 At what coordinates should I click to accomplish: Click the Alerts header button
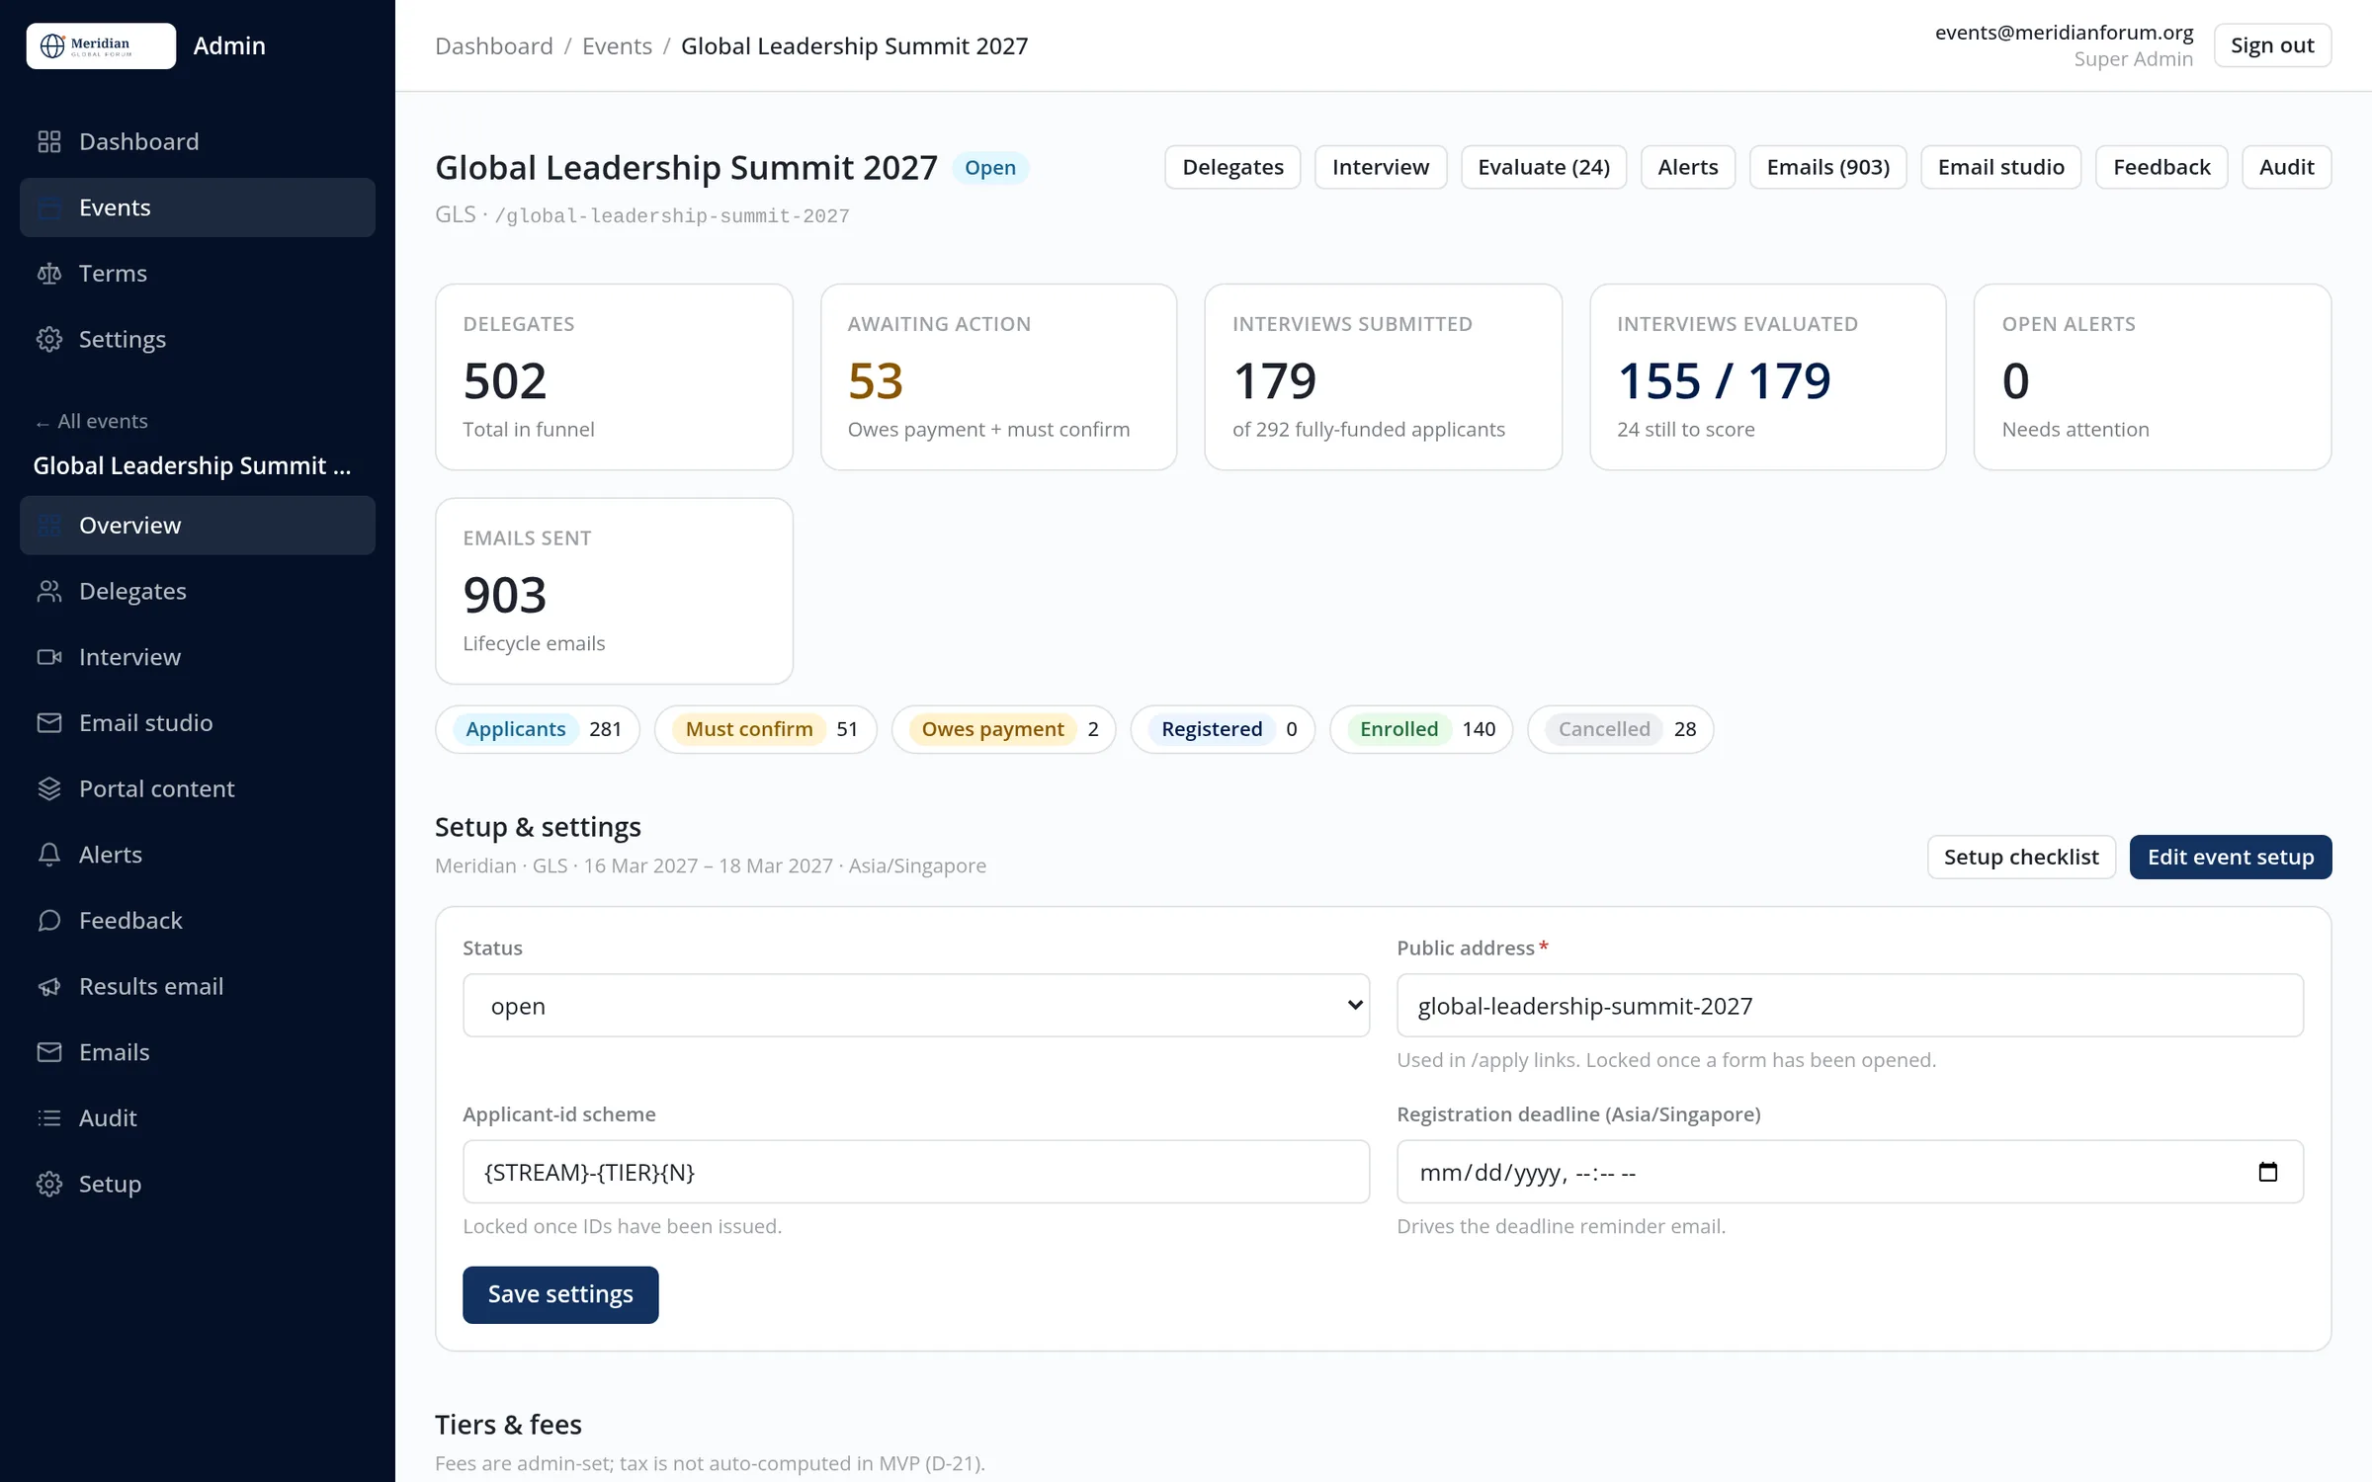click(1687, 167)
